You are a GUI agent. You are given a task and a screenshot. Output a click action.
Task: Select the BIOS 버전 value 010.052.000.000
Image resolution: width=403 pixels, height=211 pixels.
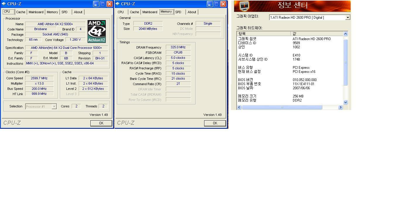304,80
